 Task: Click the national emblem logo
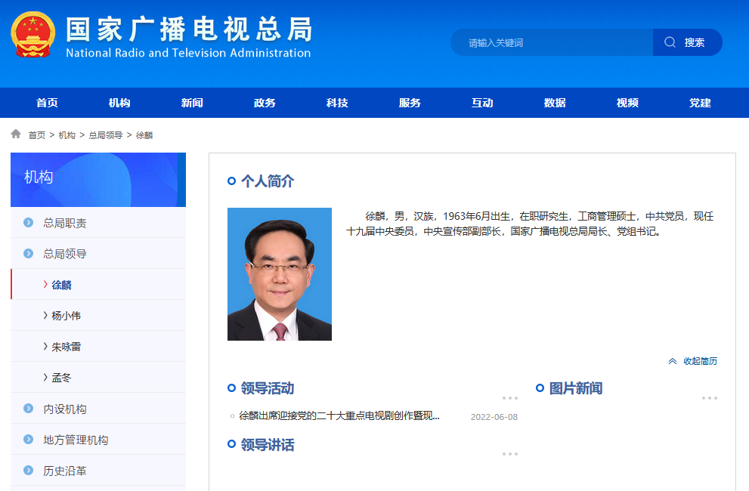[33, 35]
